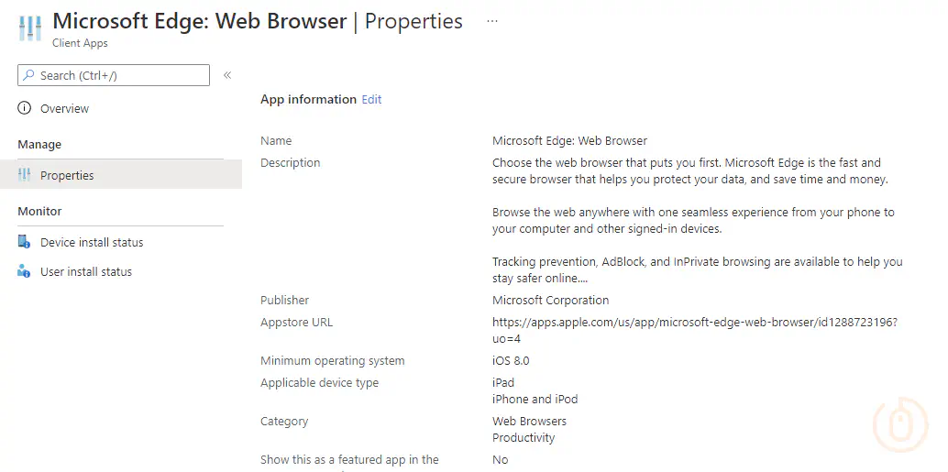Click the Properties blade icon beside the page title
948x472 pixels.
click(29, 28)
